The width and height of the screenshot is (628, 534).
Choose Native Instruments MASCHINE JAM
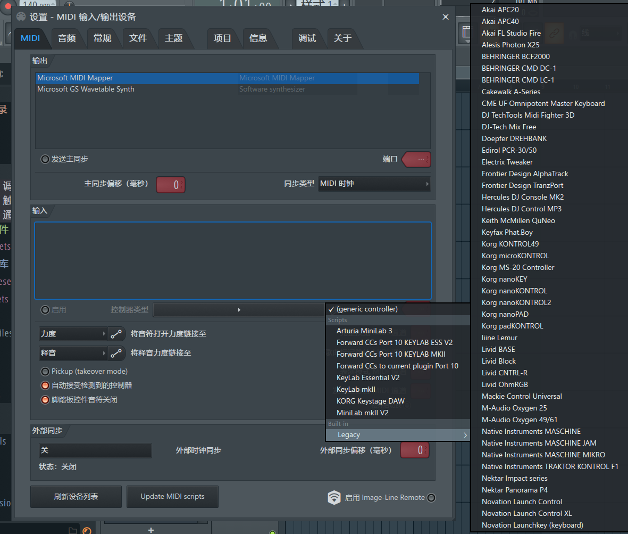[549, 443]
